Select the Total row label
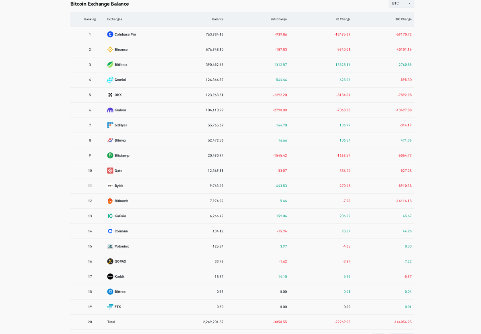 111,322
